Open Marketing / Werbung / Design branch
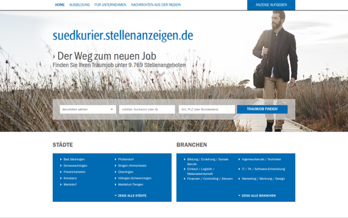 tap(263, 178)
